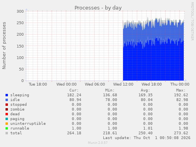Click idle maximum value 82.98

point(182,100)
